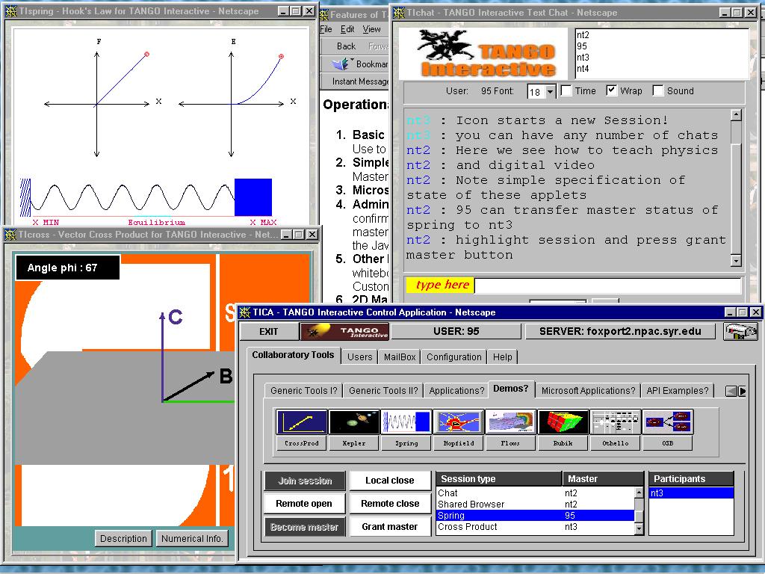Click the EXIT button in TICA

[269, 331]
